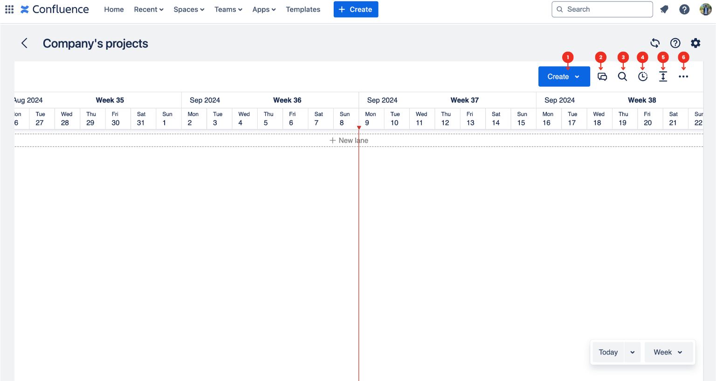Open the Today navigation dropdown
This screenshot has width=716, height=381.
632,352
